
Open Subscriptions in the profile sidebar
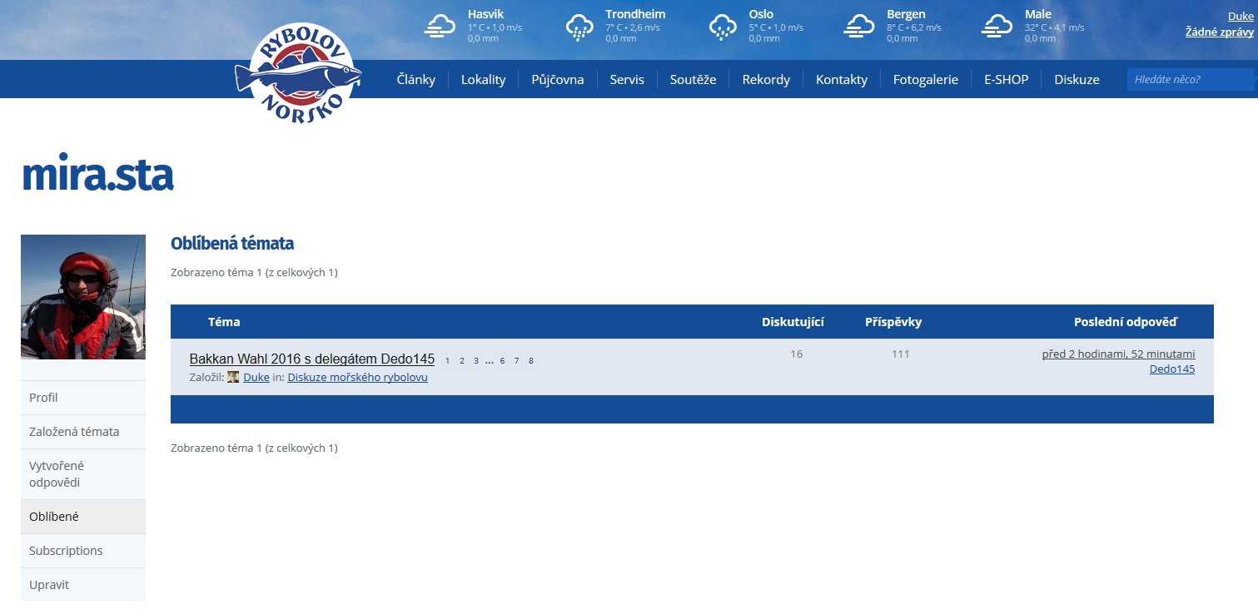click(66, 551)
